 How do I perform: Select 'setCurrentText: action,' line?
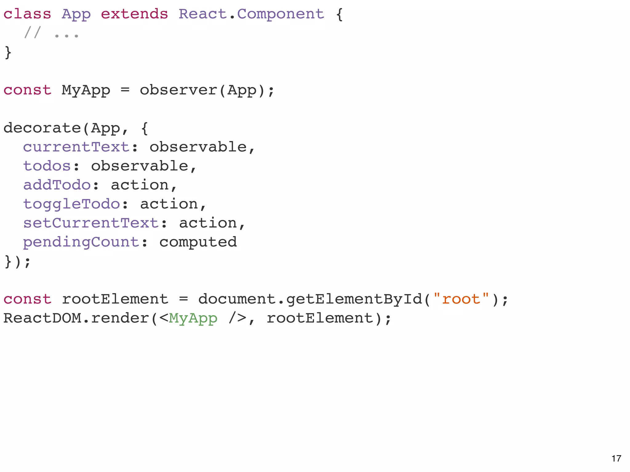pos(134,223)
